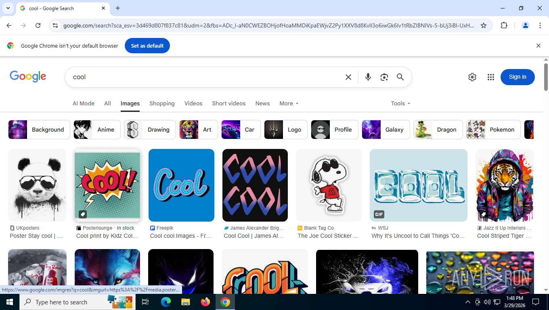Screen dimensions: 549x310
Task: Clear the search box text
Action: point(348,77)
